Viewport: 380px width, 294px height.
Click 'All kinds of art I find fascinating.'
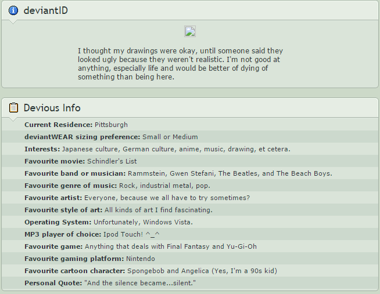click(159, 210)
